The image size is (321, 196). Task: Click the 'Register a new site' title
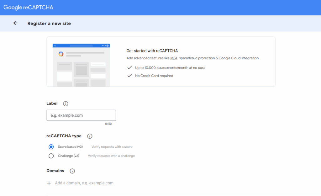[x=49, y=23]
